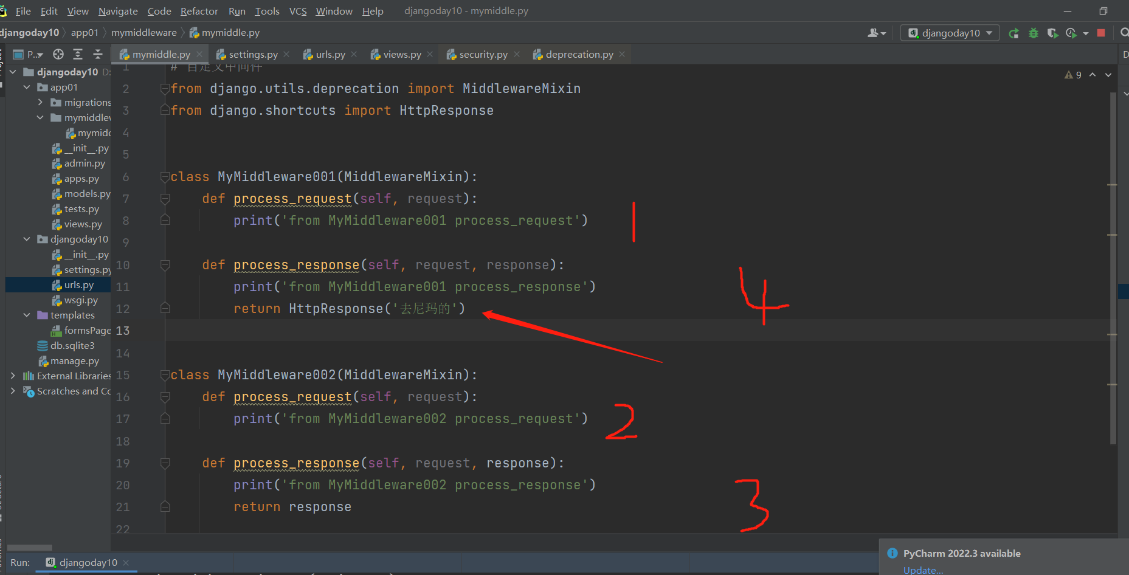Viewport: 1129px width, 575px height.
Task: Collapse the inner djangoday10 package folder
Action: pos(27,239)
